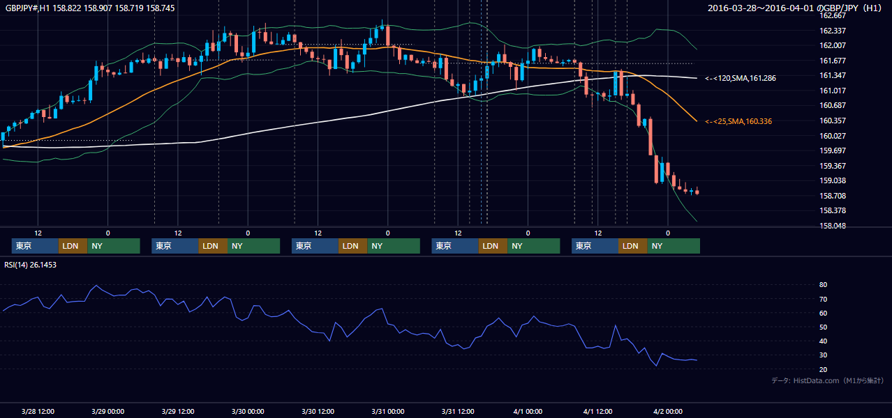Click the 162.667 price axis label
The height and width of the screenshot is (418, 892).
pos(832,15)
